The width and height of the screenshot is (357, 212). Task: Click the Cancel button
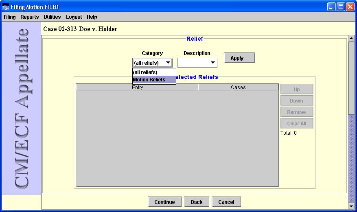pos(226,202)
